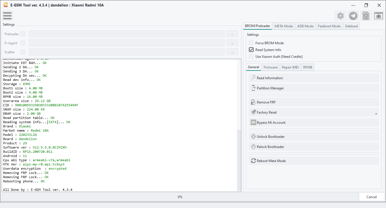Click the Userarea size 29.12 GB line
Screen dimensions: 386x208
(x=27, y=101)
